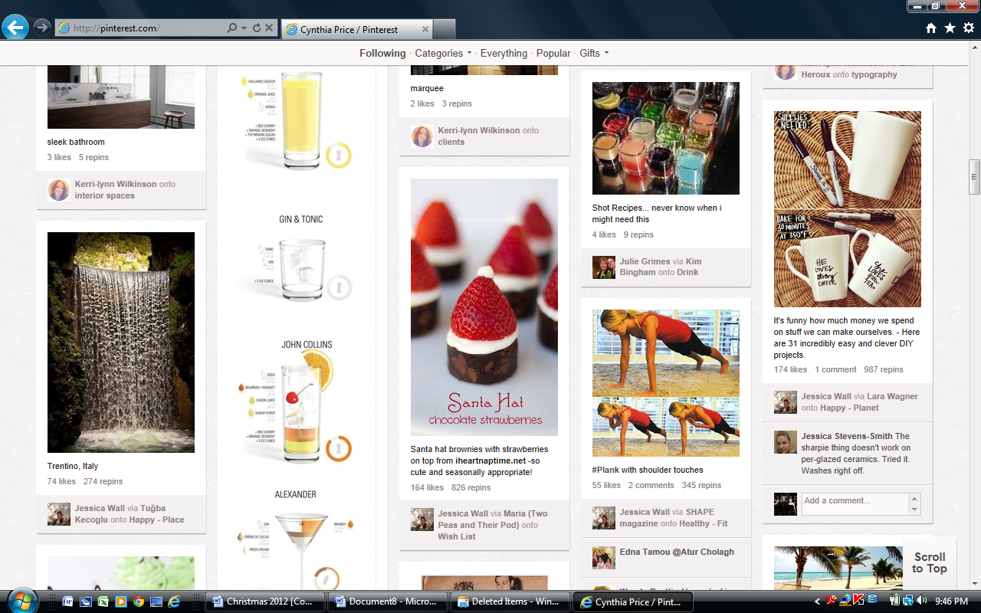Refresh the page with reload icon
Viewport: 981px width, 613px height.
[256, 28]
